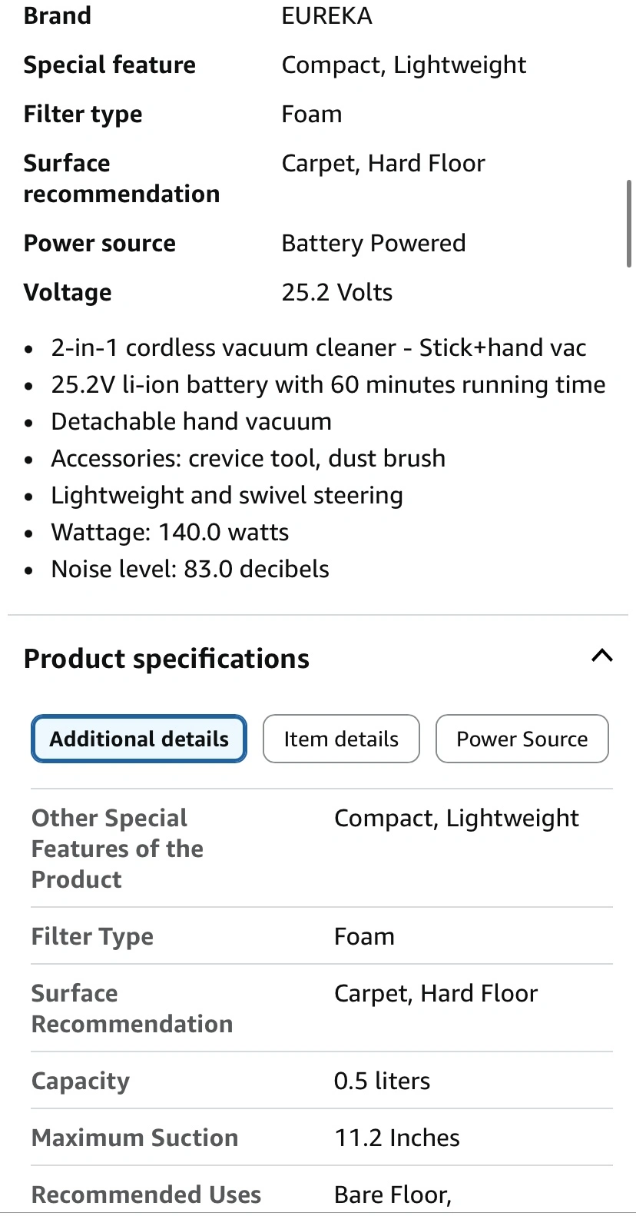The image size is (636, 1216).
Task: Click the 0.5 liters capacity value
Action: point(382,1081)
